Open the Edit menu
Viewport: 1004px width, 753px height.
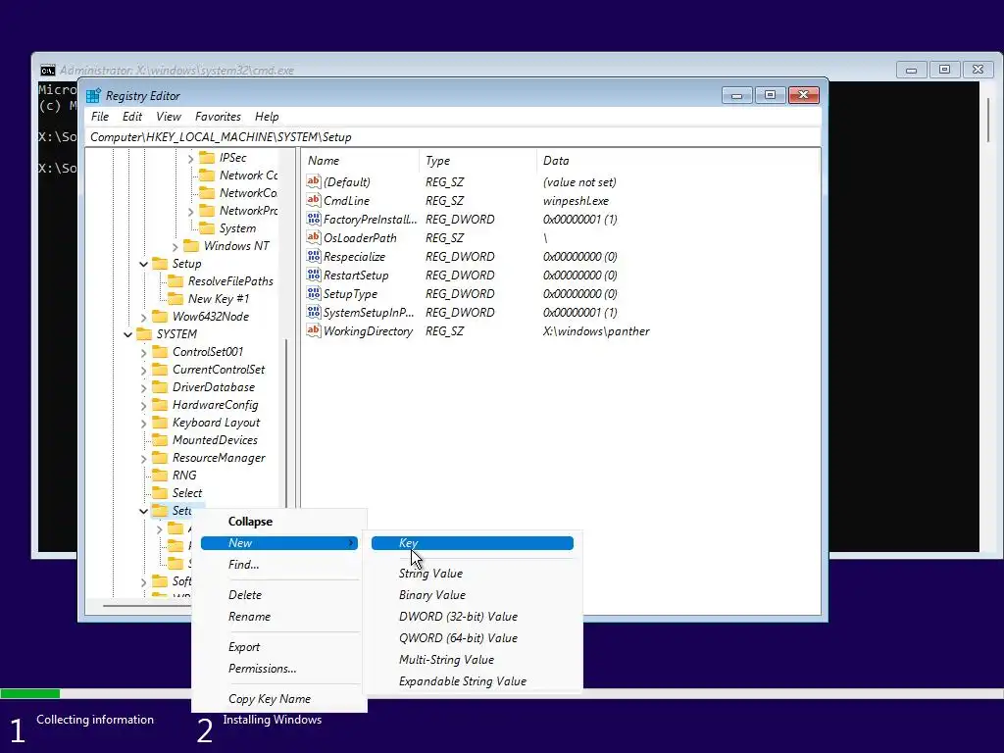(132, 117)
